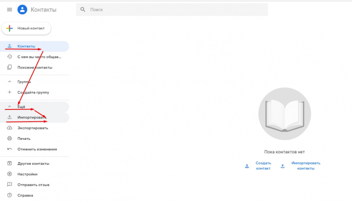Click the Пока контактов нет message
Image resolution: width=352 pixels, height=203 pixels.
click(284, 152)
